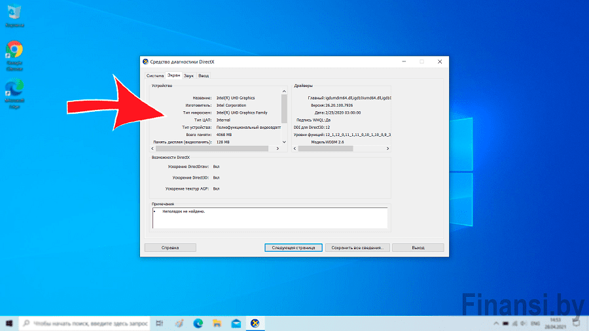Viewport: 589px width, 331px height.
Task: Open the notification center icon
Action: (576, 323)
